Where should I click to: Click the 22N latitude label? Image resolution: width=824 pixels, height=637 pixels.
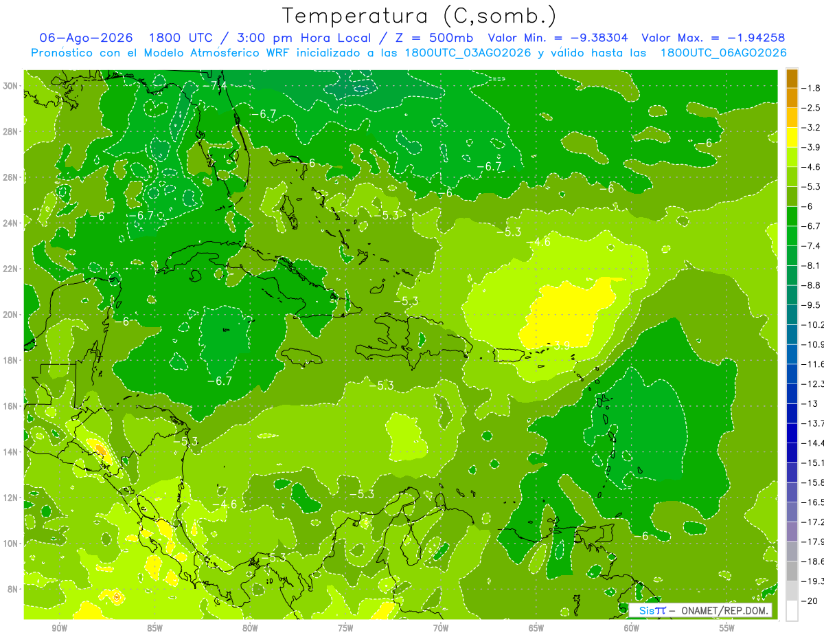[x=12, y=269]
